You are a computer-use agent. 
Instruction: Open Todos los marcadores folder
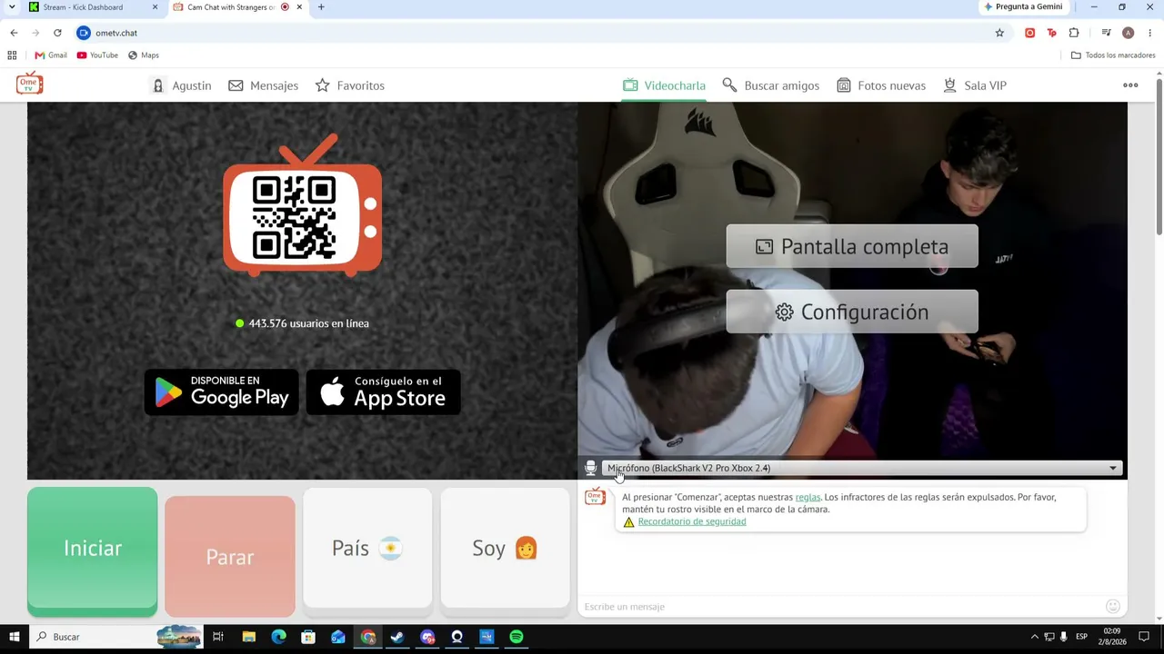[1113, 55]
